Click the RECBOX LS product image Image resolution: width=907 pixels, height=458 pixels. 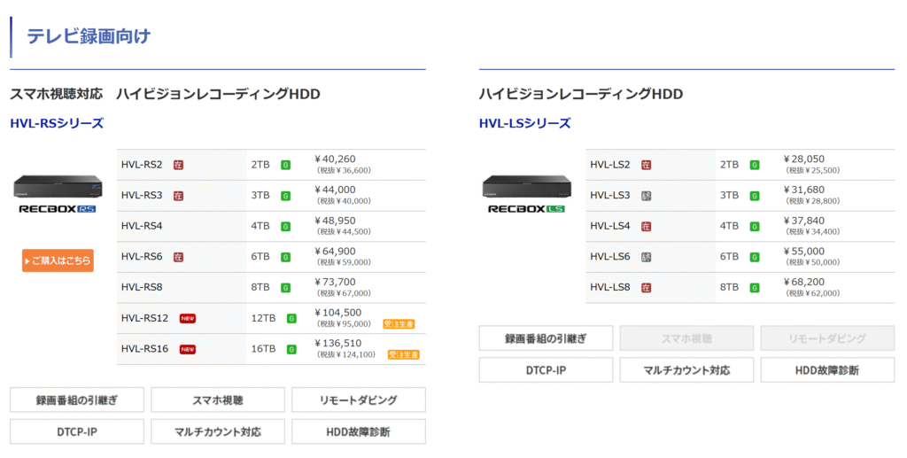coord(527,194)
